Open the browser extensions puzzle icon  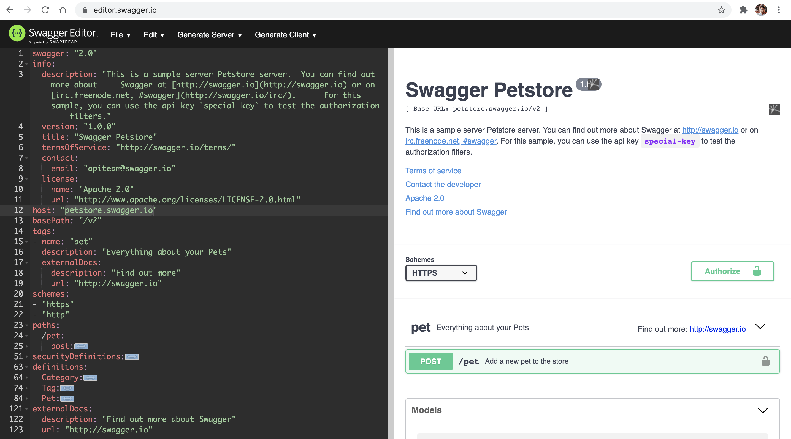[743, 10]
